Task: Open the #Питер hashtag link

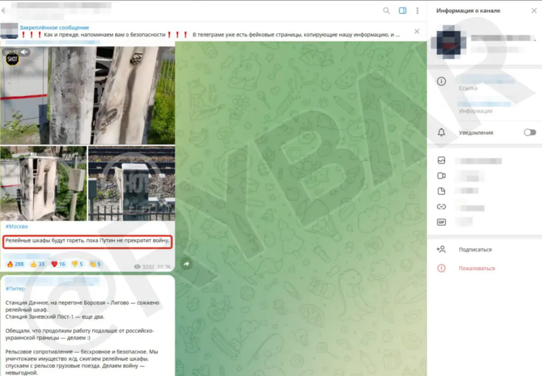Action: (15, 289)
